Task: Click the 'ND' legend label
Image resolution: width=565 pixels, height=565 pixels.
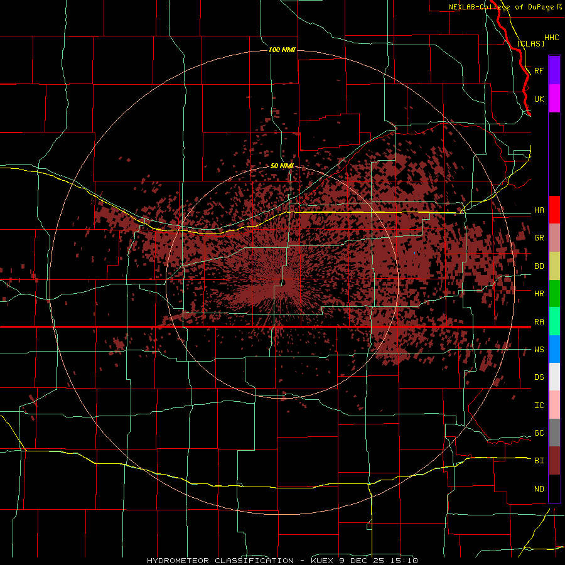Action: pyautogui.click(x=539, y=488)
